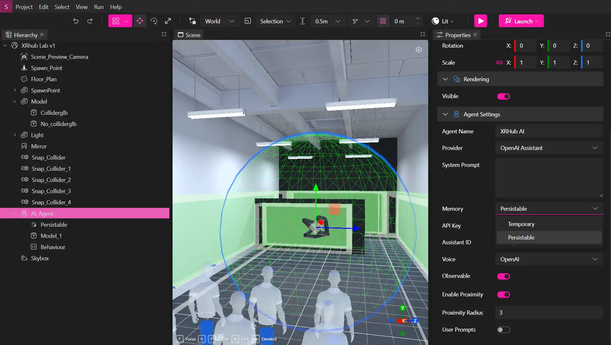This screenshot has height=345, width=611.
Task: Open the Project menu
Action: pos(24,7)
